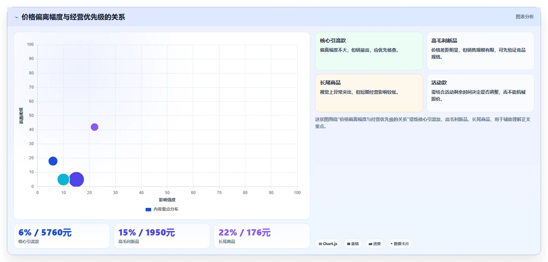
Task: Click the 视觉上异常突出 description text
Action: pyautogui.click(x=360, y=92)
